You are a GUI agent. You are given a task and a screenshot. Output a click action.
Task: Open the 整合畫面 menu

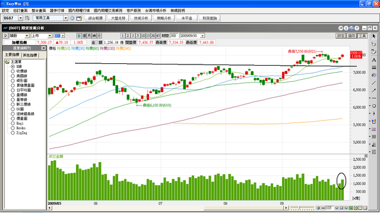point(39,11)
